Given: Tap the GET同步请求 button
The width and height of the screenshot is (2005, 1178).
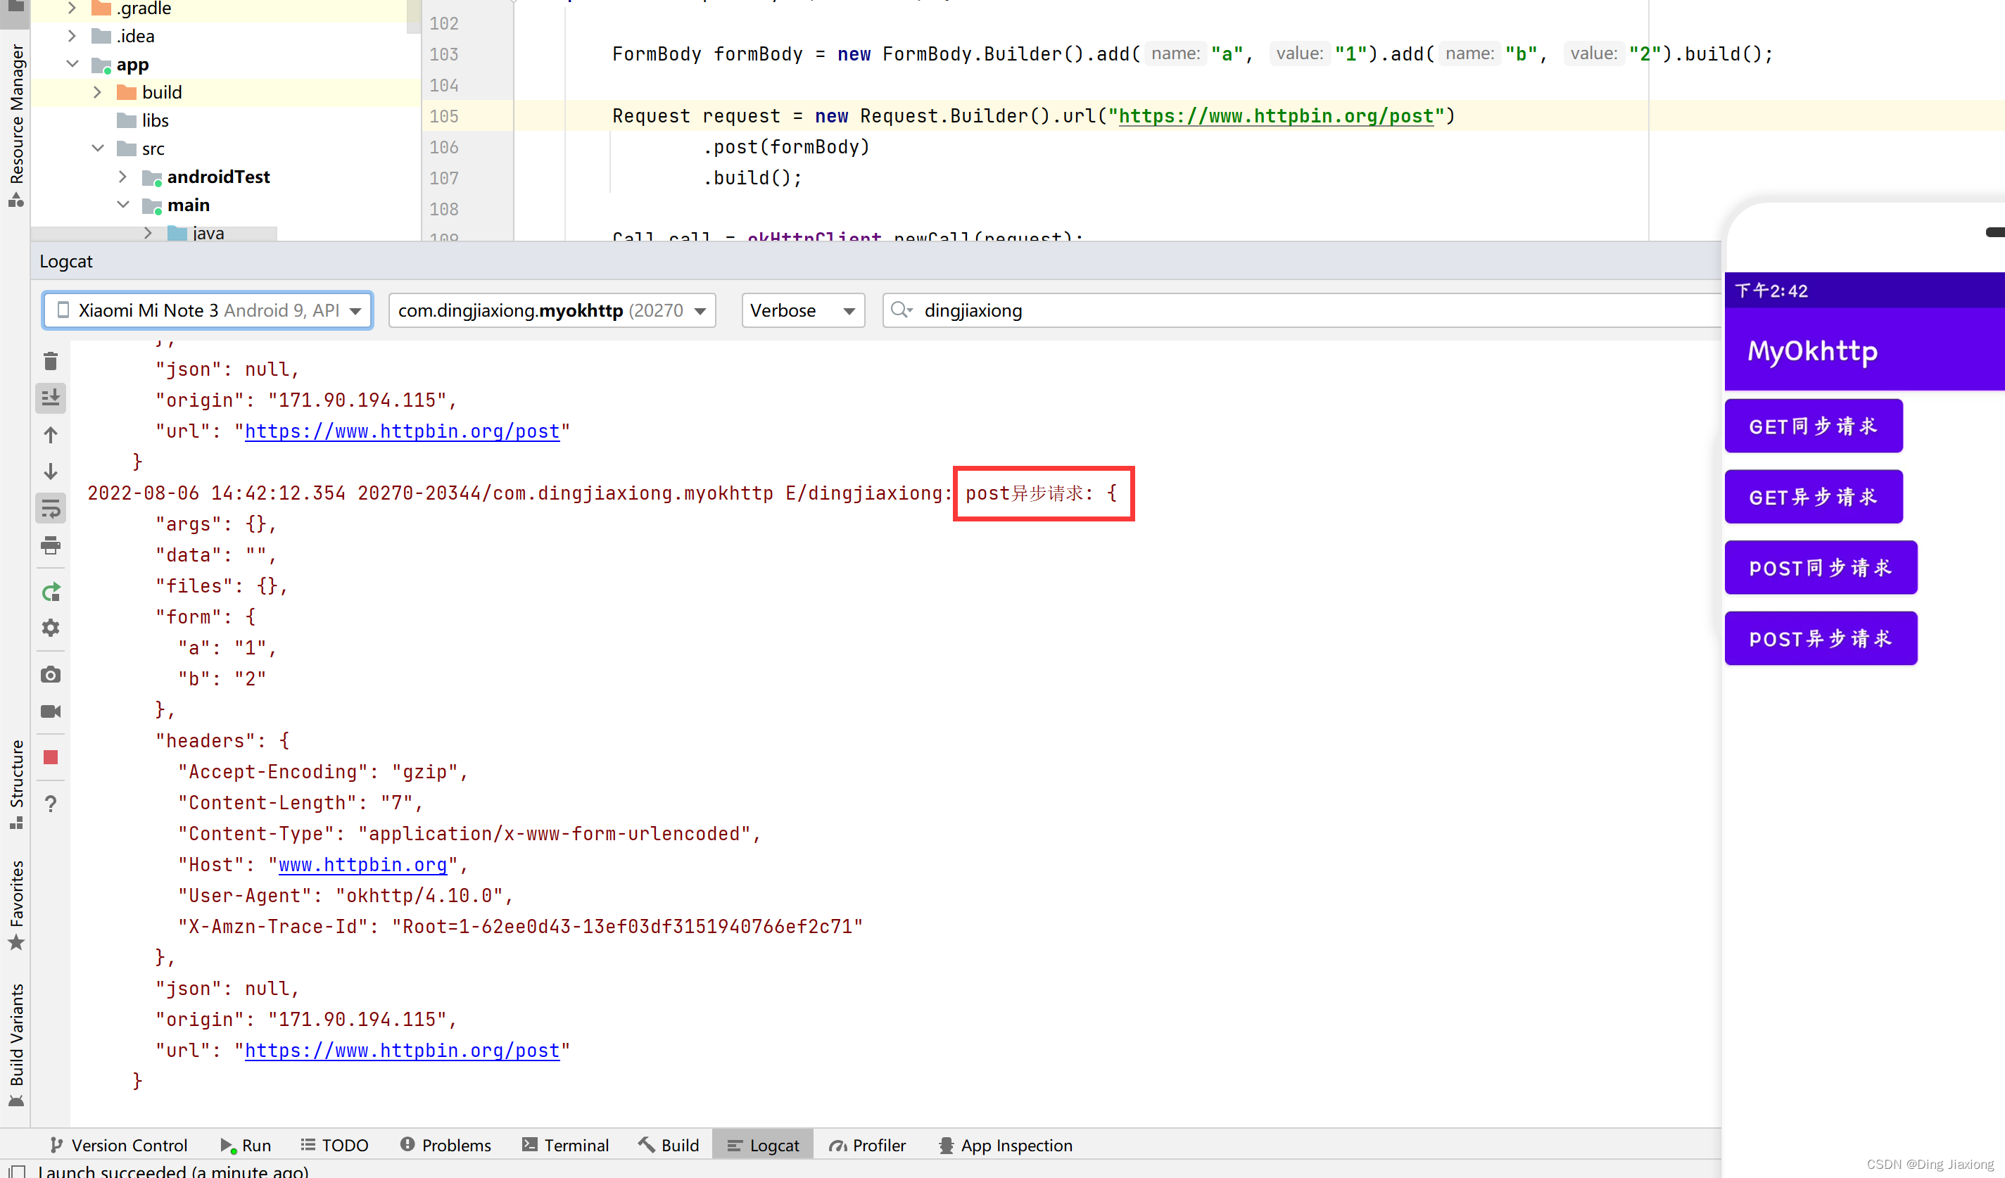Looking at the screenshot, I should point(1814,426).
